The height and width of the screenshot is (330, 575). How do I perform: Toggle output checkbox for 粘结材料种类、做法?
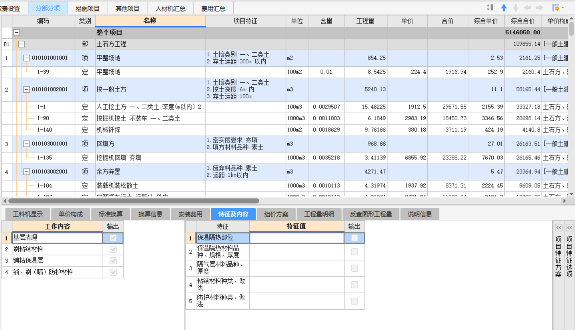click(354, 285)
